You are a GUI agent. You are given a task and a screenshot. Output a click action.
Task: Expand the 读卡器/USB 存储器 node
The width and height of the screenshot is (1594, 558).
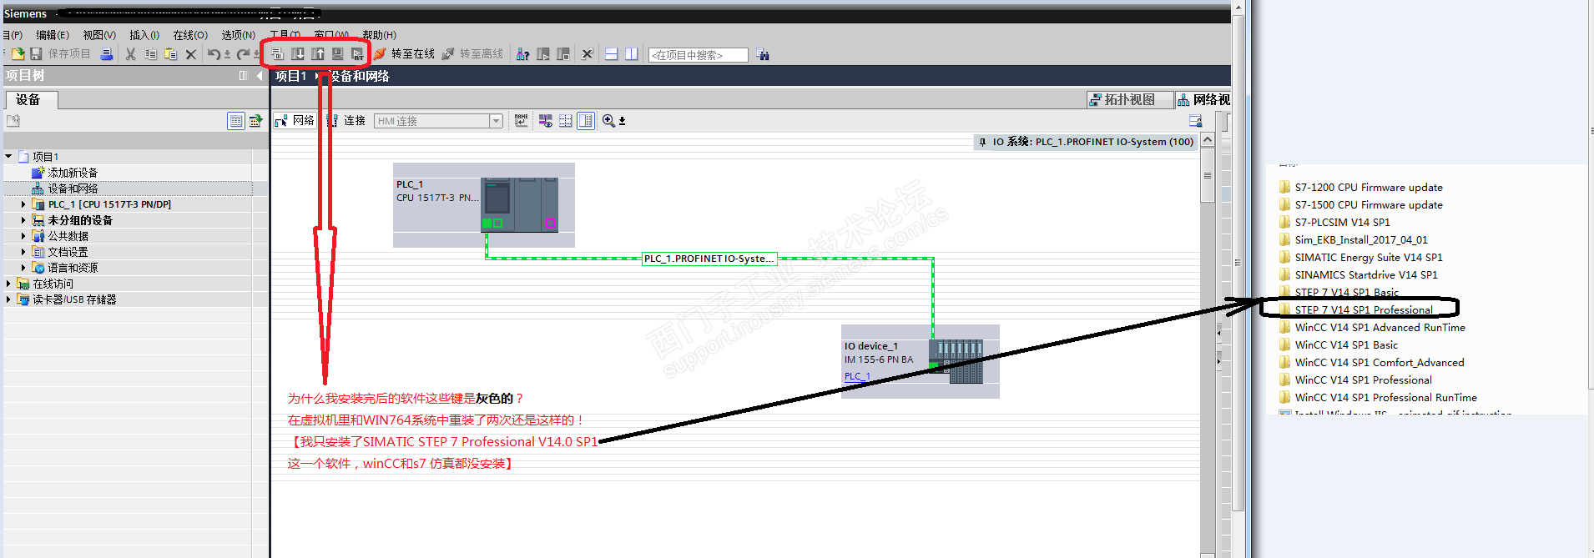click(x=8, y=299)
